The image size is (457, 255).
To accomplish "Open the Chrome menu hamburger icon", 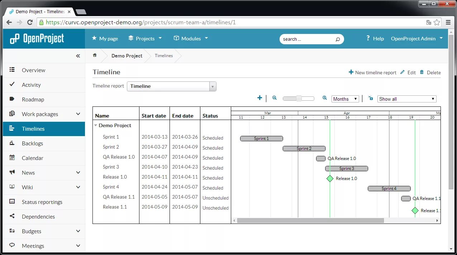I will tap(448, 22).
